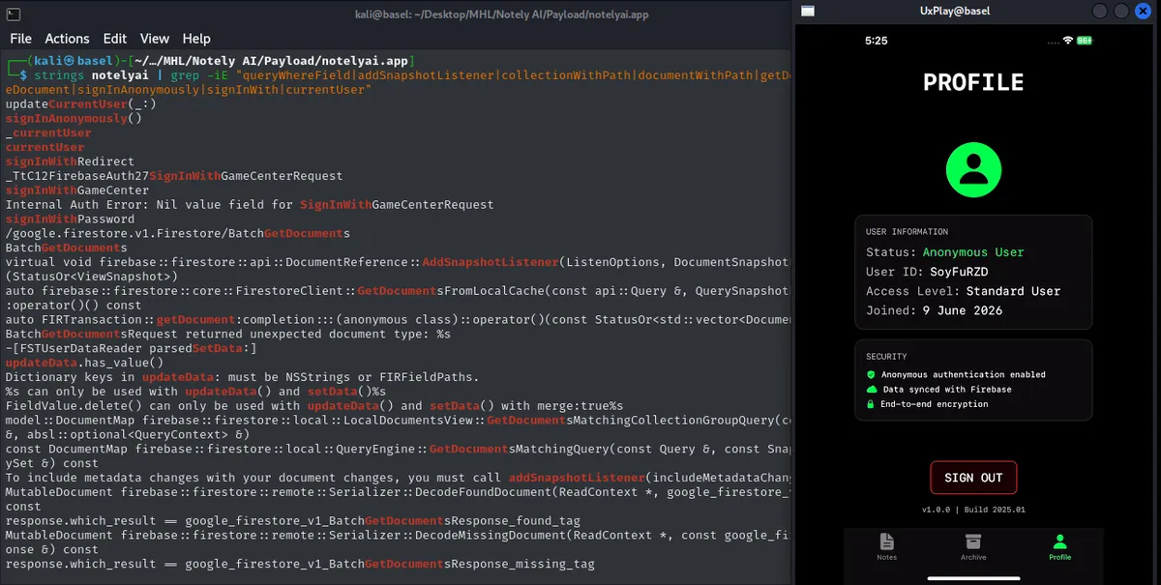Tap the SIGN OUT button

973,478
